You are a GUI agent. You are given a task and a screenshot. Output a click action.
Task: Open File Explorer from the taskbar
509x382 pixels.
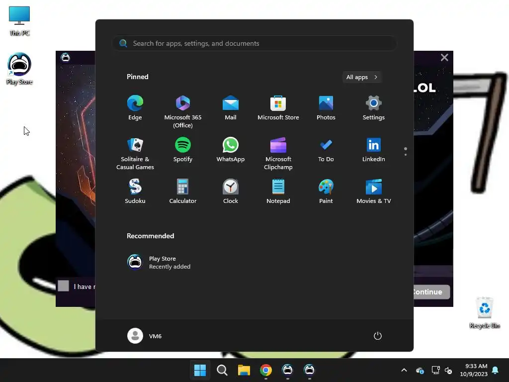(244, 370)
